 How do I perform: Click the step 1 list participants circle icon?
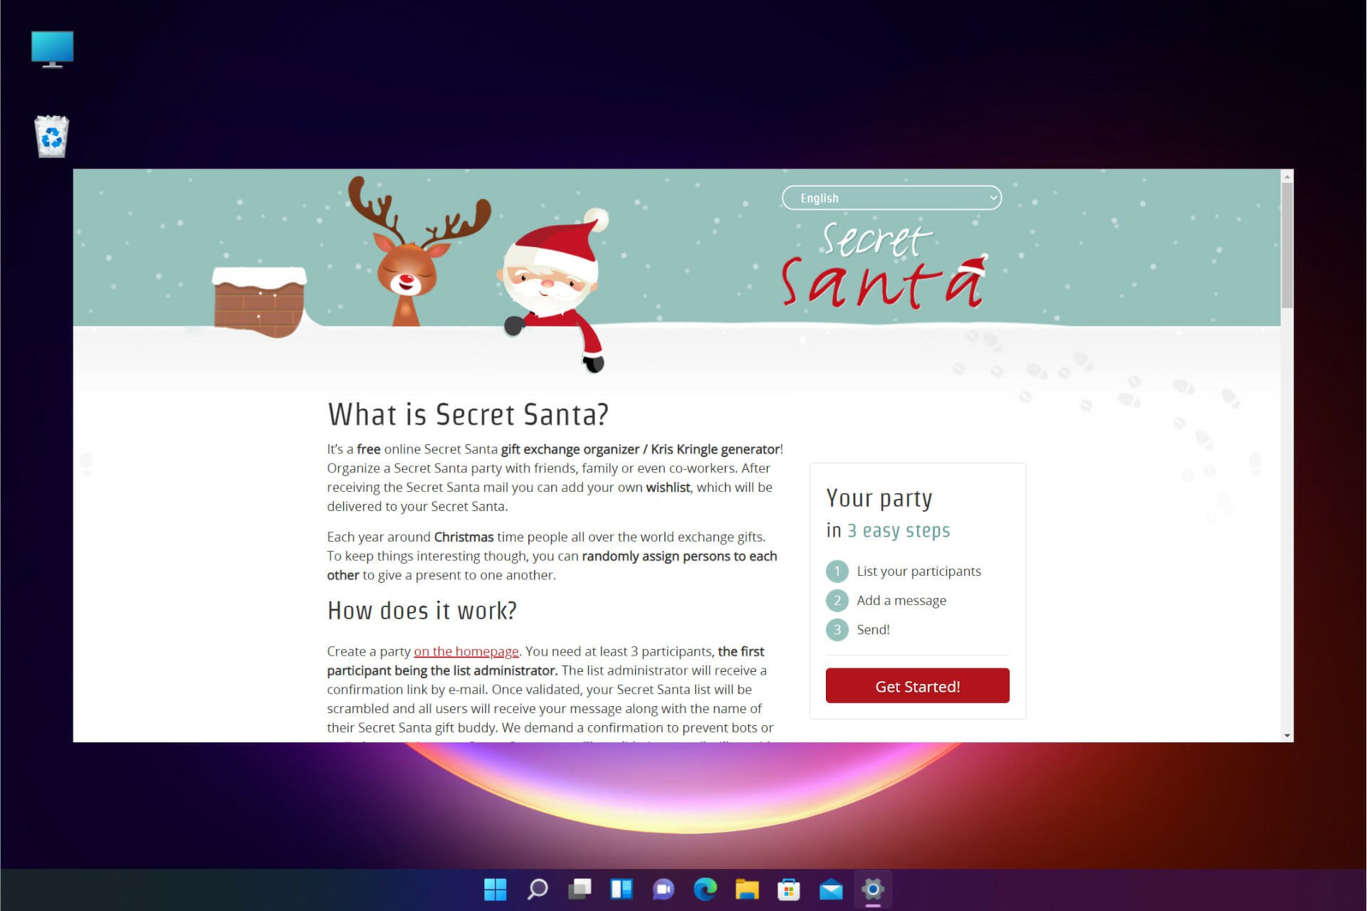(x=836, y=570)
